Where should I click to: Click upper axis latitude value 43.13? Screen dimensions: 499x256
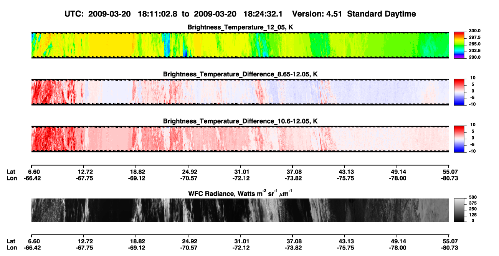pos(345,172)
